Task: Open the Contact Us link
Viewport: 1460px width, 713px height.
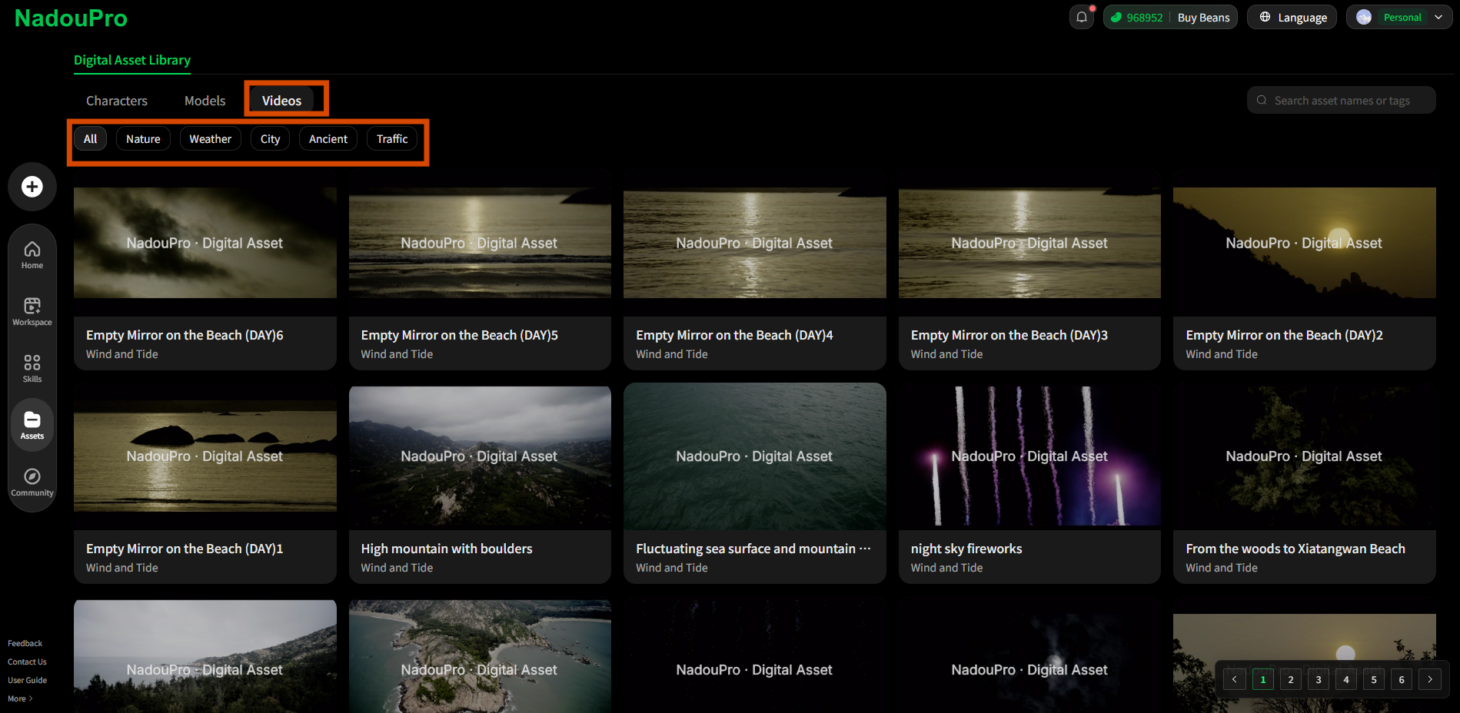Action: (27, 662)
